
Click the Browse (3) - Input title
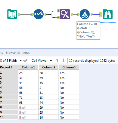coord(18,53)
